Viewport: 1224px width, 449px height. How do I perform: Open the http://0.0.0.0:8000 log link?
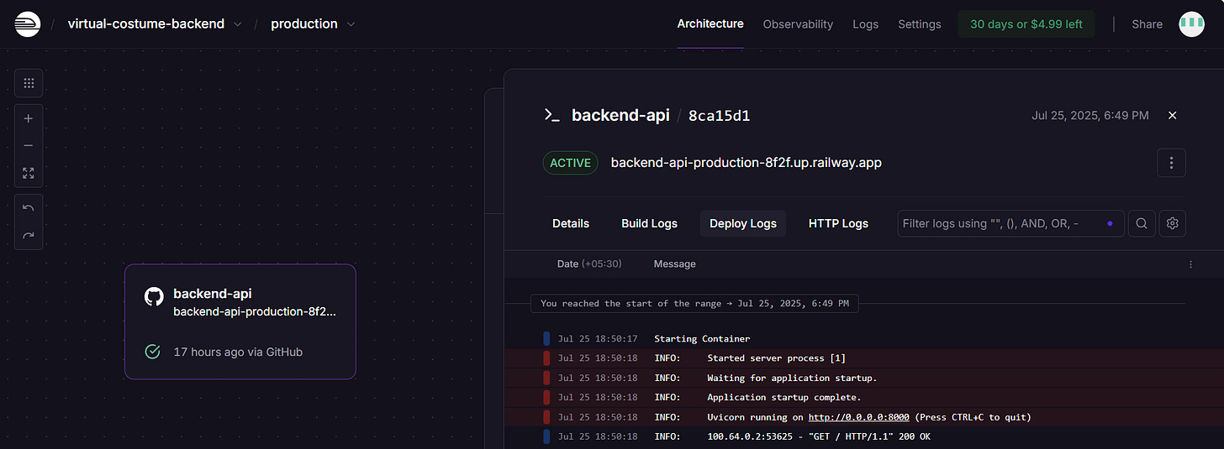[x=858, y=417]
